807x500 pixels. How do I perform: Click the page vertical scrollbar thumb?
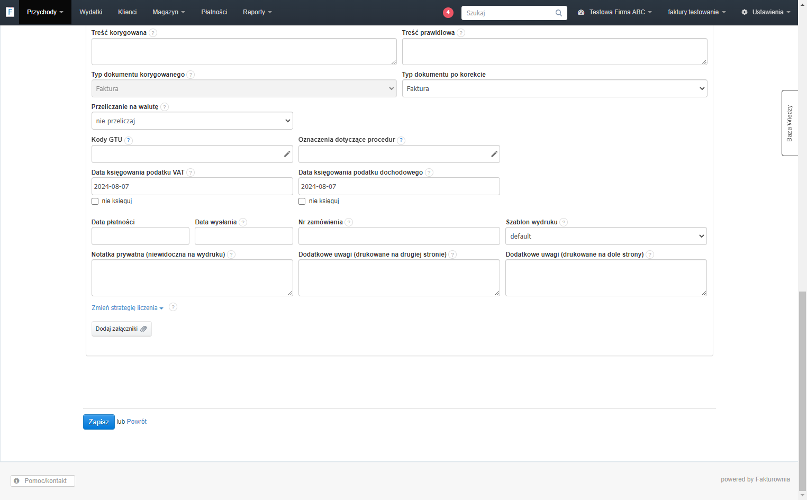[802, 390]
